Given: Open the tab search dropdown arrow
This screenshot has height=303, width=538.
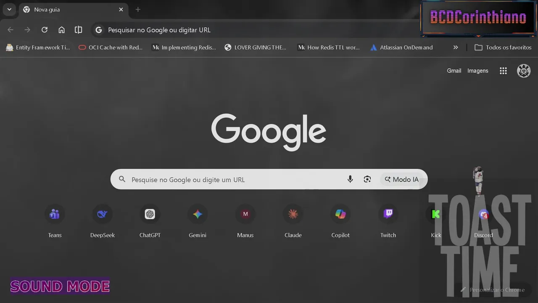Looking at the screenshot, I should point(9,9).
